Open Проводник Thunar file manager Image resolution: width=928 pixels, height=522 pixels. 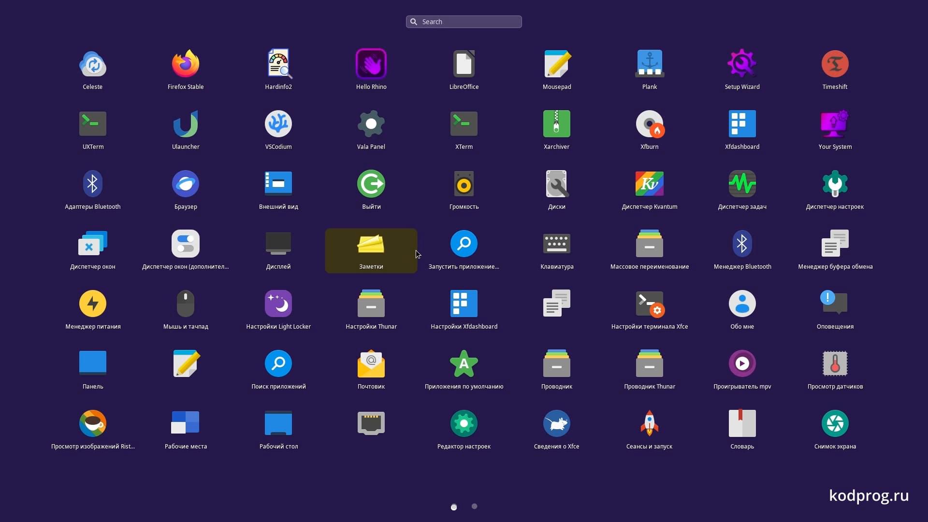(x=650, y=363)
